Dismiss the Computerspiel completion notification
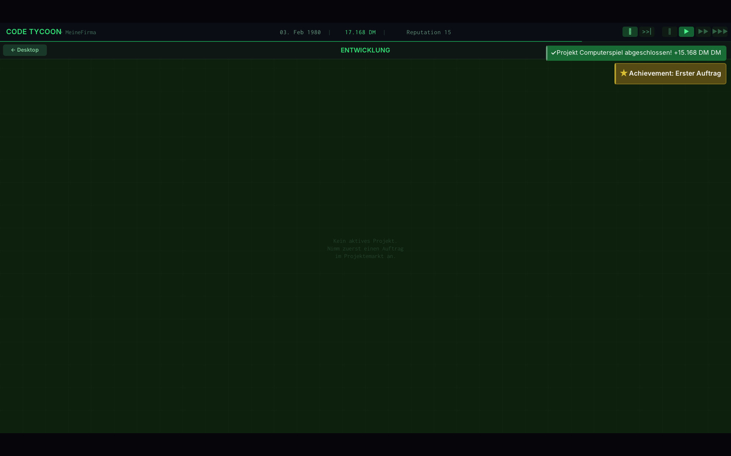Viewport: 731px width, 456px height. tap(635, 53)
